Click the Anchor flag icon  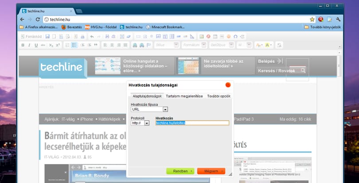pyautogui.click(x=148, y=45)
